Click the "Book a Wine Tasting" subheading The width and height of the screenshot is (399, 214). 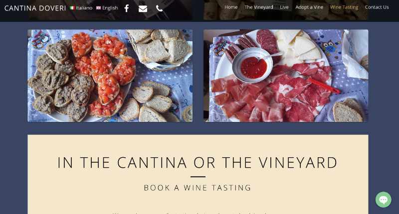(198, 188)
